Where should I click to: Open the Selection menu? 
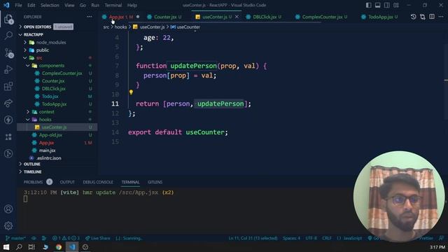[x=50, y=5]
